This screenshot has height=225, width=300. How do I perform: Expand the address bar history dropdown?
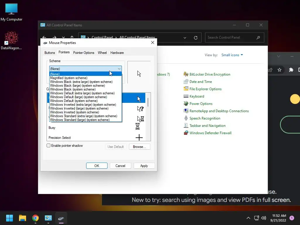(185, 38)
